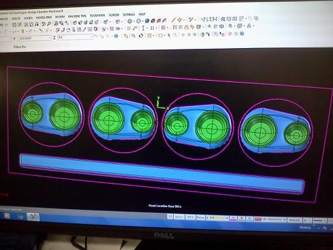Open the TOOLPATHS menu

98,16
